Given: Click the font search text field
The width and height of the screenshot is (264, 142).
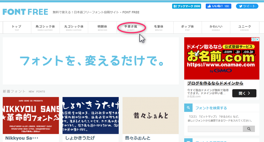Looking at the screenshot, I should [x=215, y=129].
